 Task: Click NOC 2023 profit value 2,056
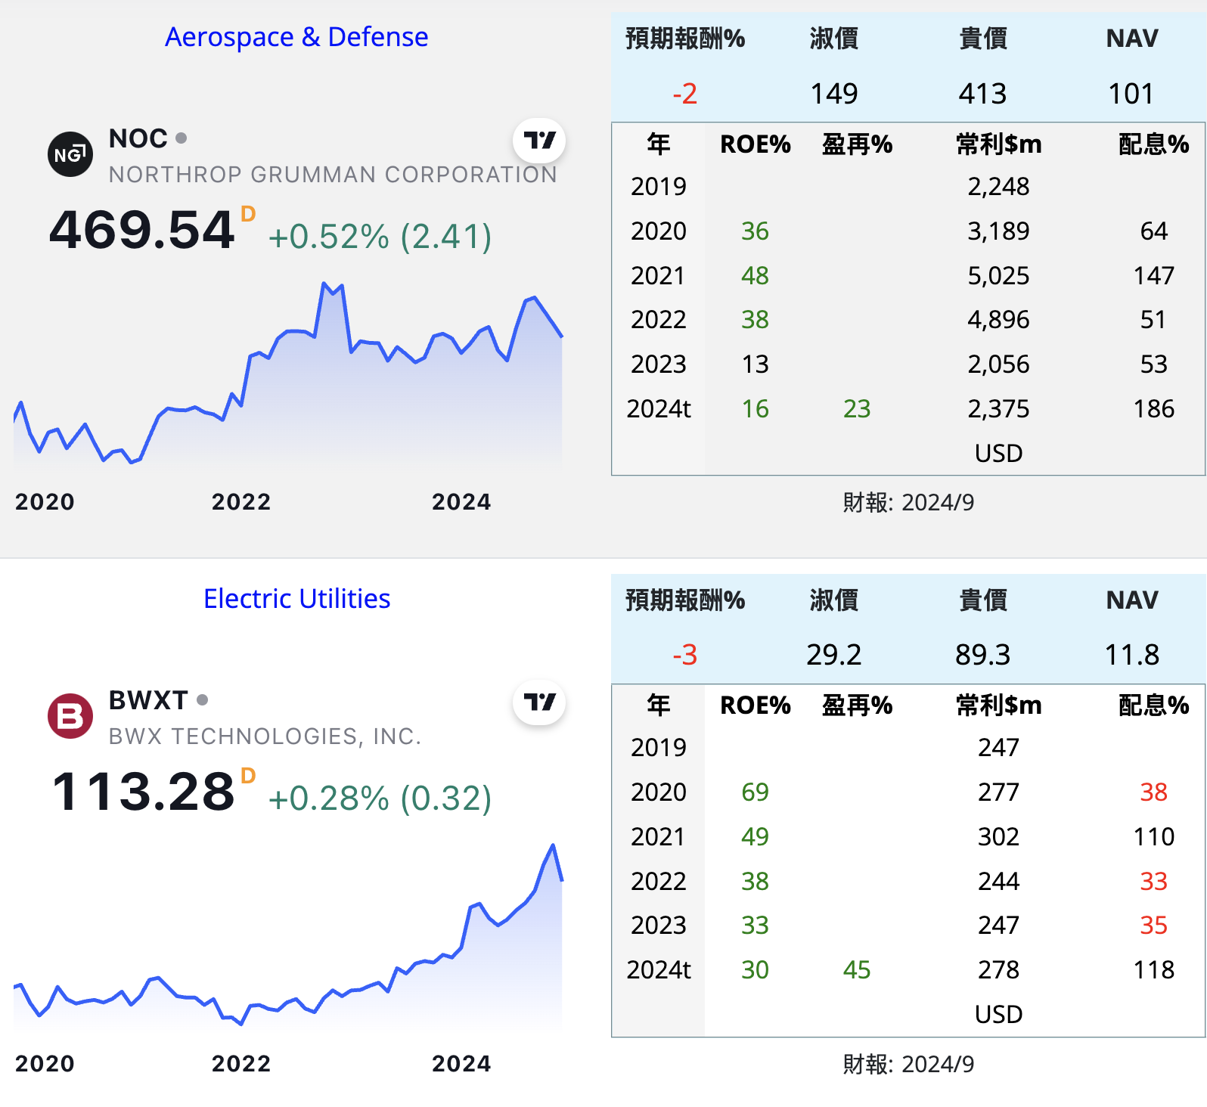(x=999, y=364)
